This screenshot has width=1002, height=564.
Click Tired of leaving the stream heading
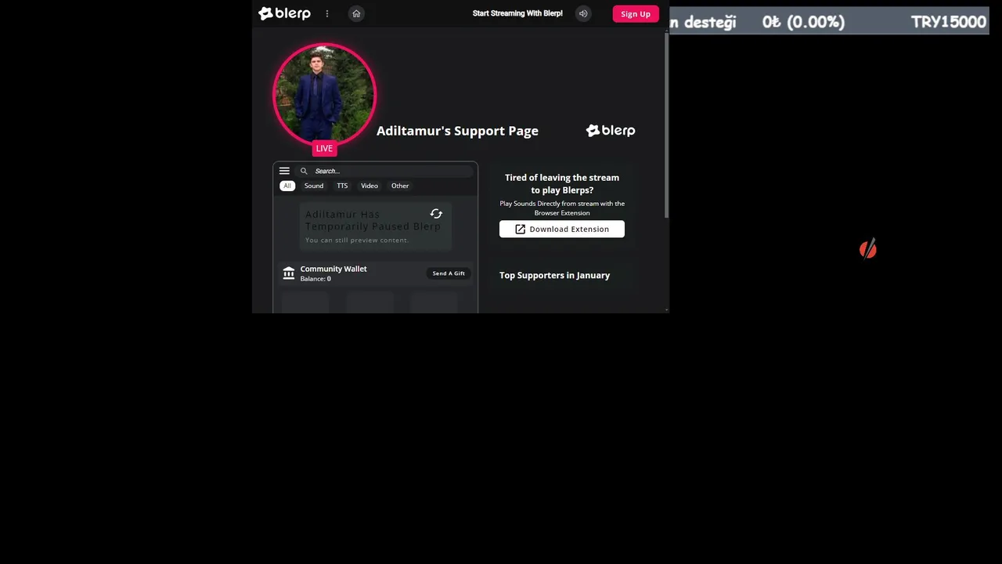click(562, 184)
